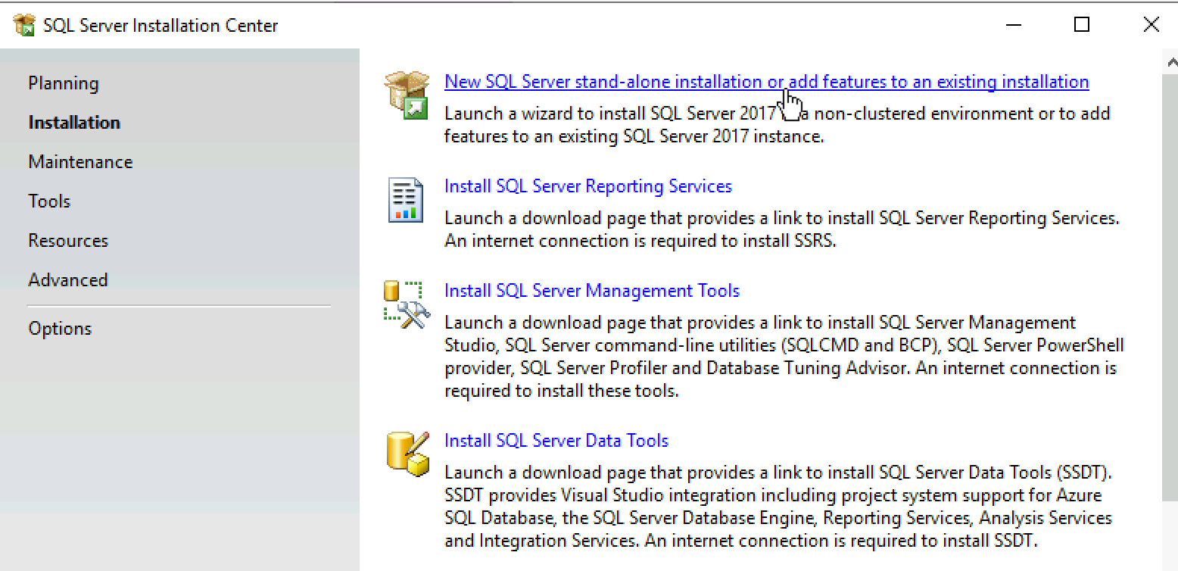
Task: Open the Maintenance section
Action: click(80, 162)
